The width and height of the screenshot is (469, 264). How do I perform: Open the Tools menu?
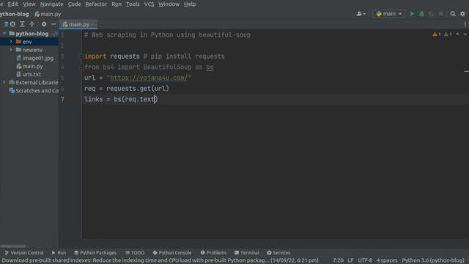[x=133, y=4]
